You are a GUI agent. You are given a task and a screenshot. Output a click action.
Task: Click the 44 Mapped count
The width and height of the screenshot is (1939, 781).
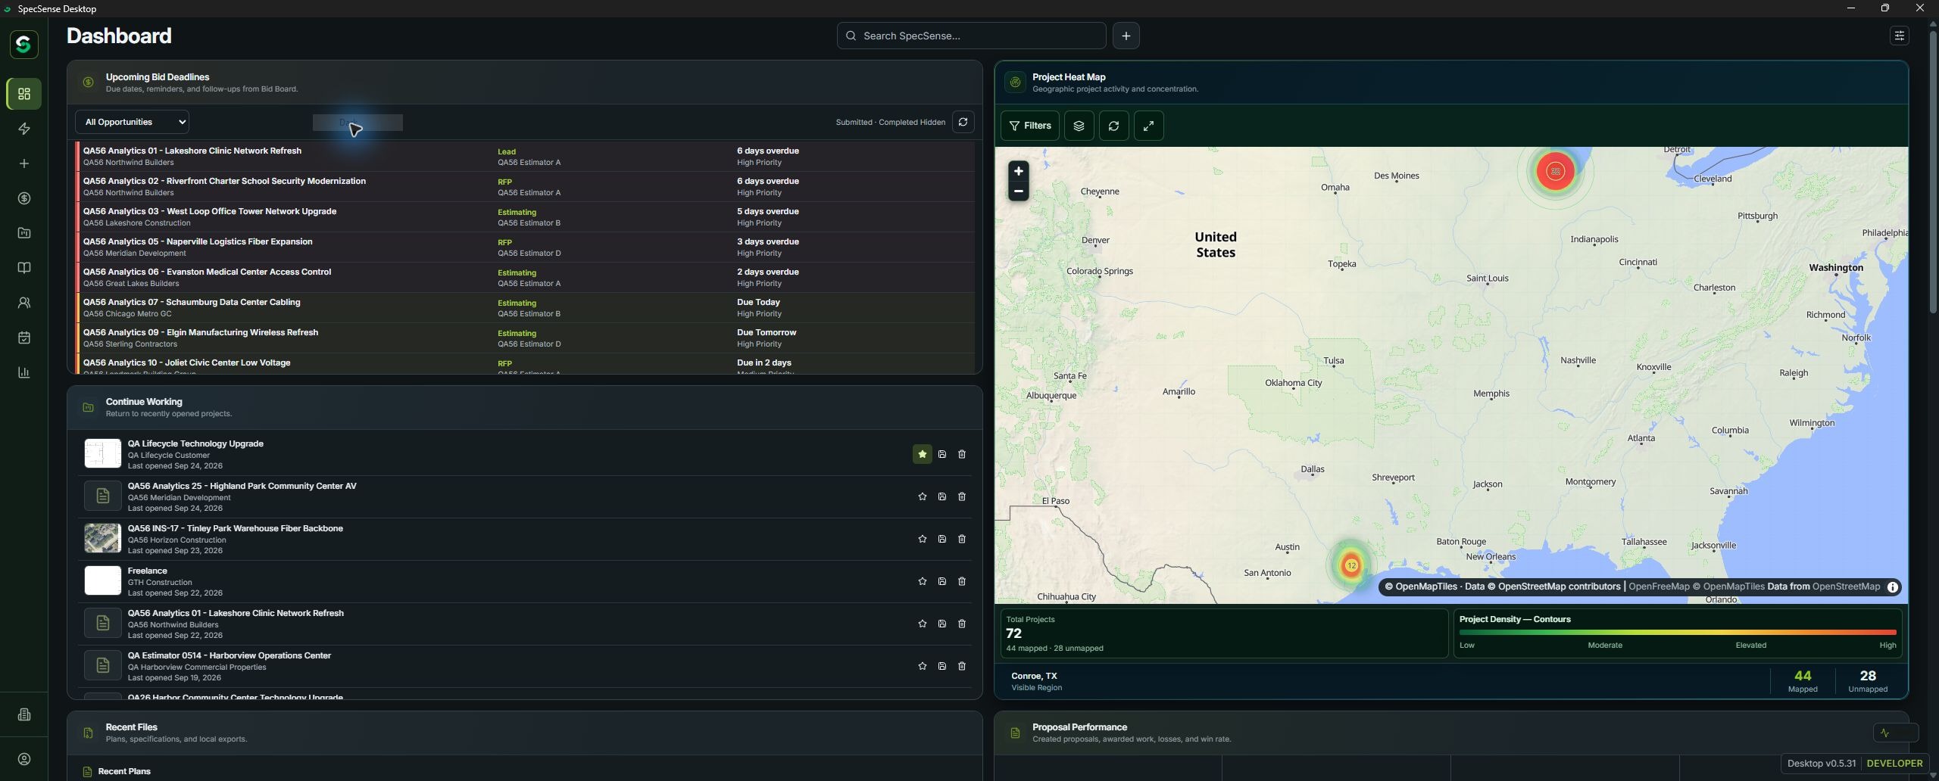pyautogui.click(x=1802, y=681)
